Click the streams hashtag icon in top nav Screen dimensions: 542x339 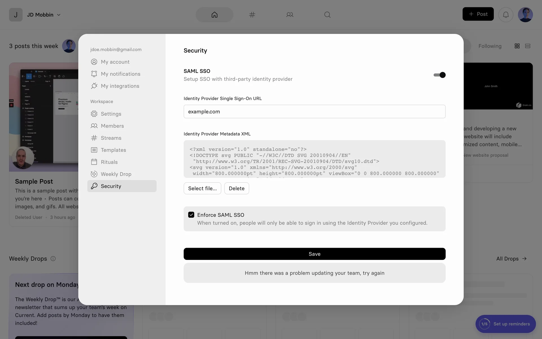[x=252, y=15]
